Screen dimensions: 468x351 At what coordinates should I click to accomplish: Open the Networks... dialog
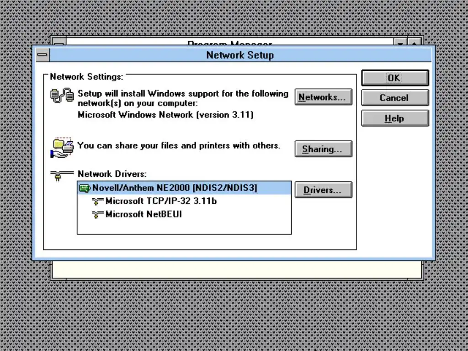tap(323, 97)
